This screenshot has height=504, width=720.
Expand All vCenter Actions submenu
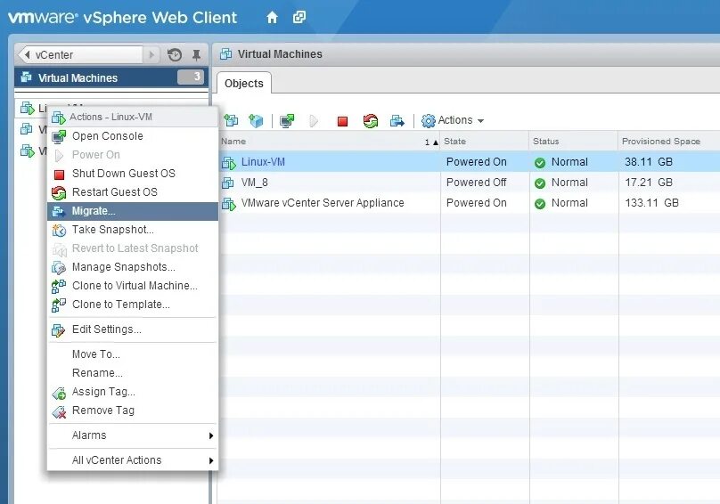[x=132, y=460]
